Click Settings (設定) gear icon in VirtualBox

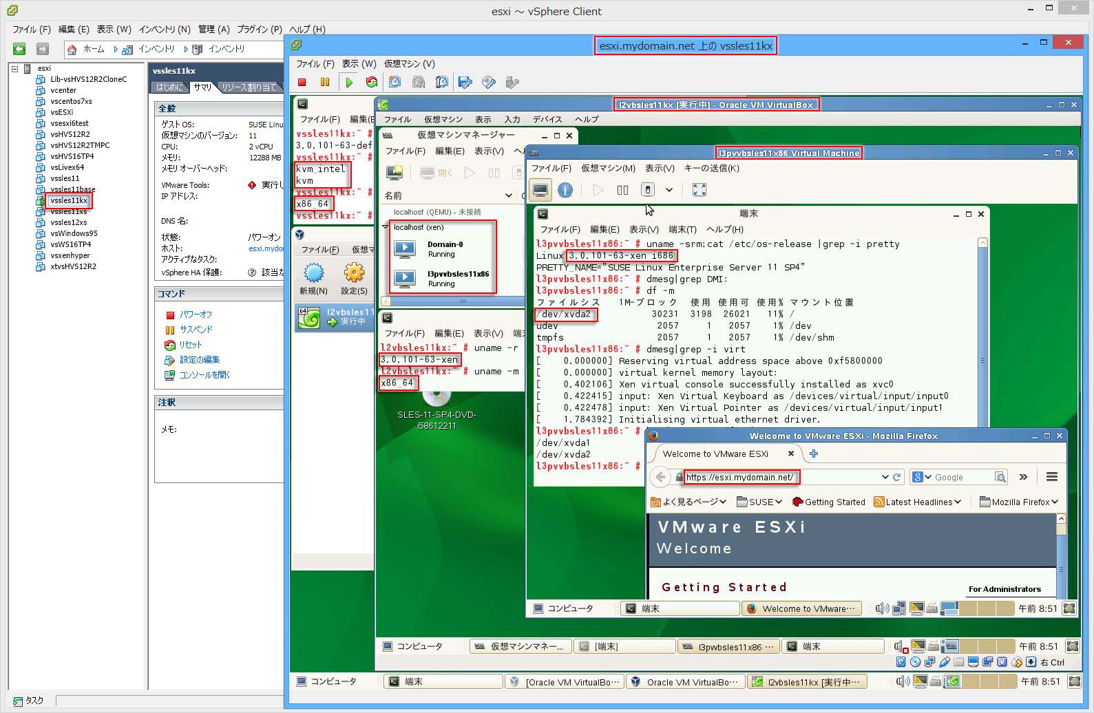tap(354, 273)
